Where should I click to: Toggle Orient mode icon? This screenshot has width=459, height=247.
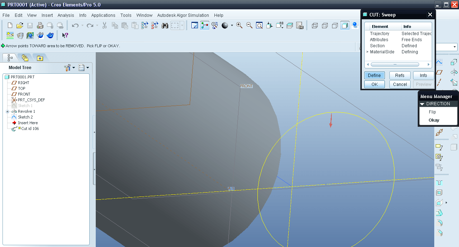(215, 25)
